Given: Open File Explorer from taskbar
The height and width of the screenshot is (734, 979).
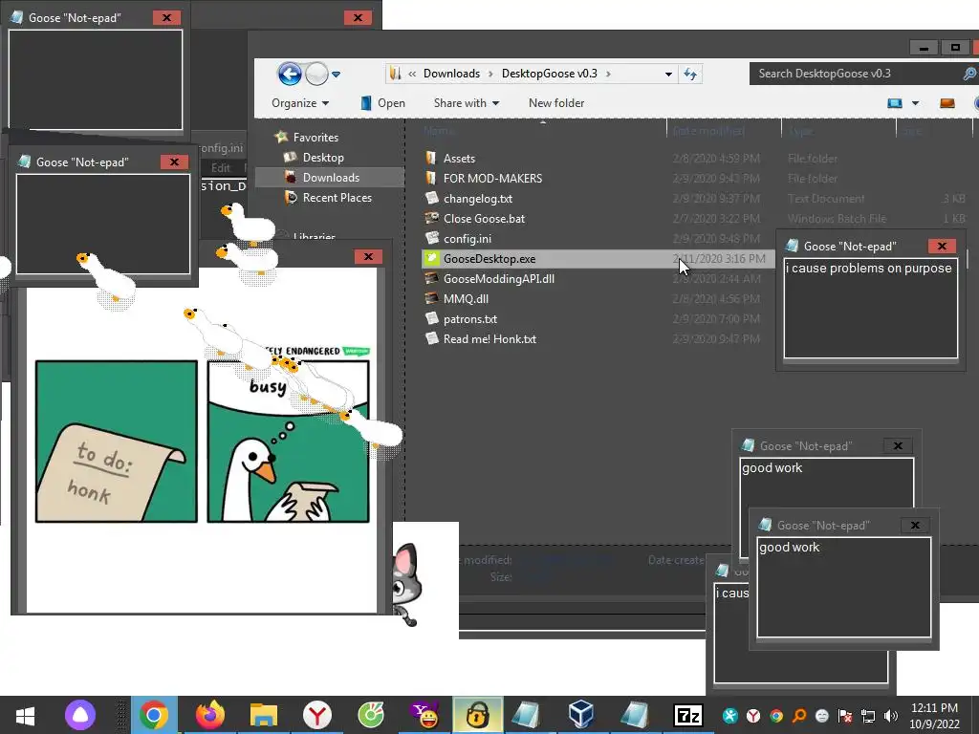Looking at the screenshot, I should (264, 715).
